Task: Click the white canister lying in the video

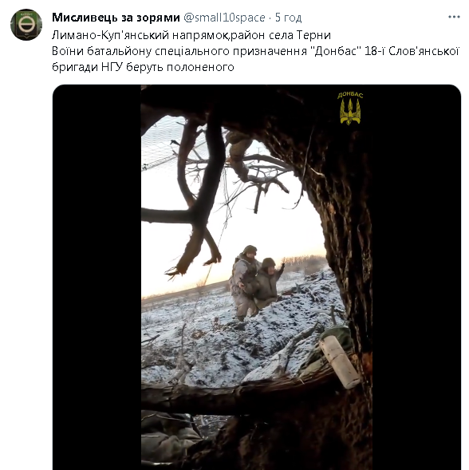Action: 339,361
